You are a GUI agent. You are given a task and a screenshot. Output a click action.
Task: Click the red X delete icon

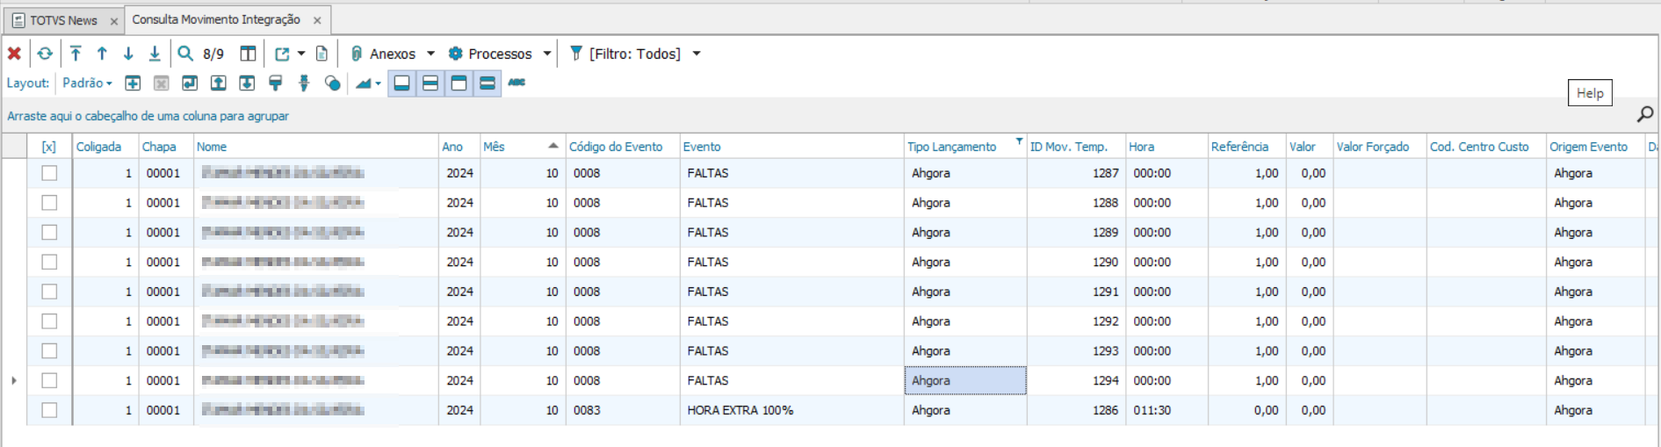[x=14, y=54]
